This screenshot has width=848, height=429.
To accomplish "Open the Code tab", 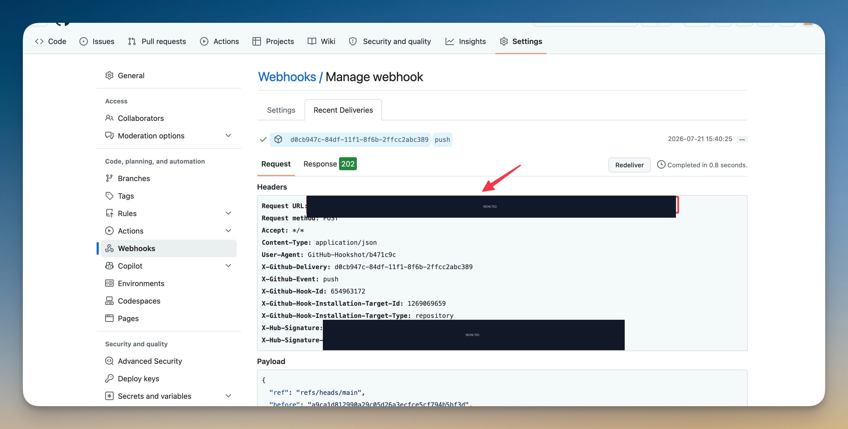I will (x=50, y=41).
